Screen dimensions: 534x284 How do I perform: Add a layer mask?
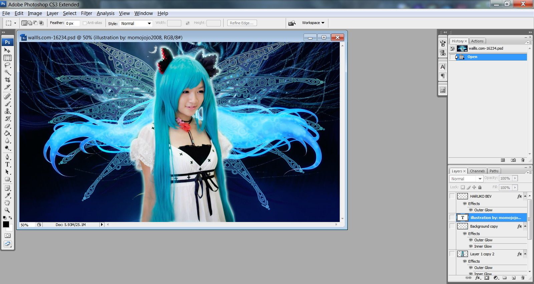pos(487,278)
